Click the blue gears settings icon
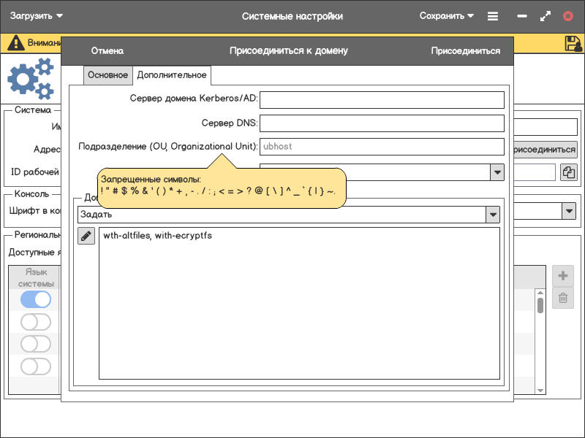This screenshot has height=438, width=585. point(31,79)
